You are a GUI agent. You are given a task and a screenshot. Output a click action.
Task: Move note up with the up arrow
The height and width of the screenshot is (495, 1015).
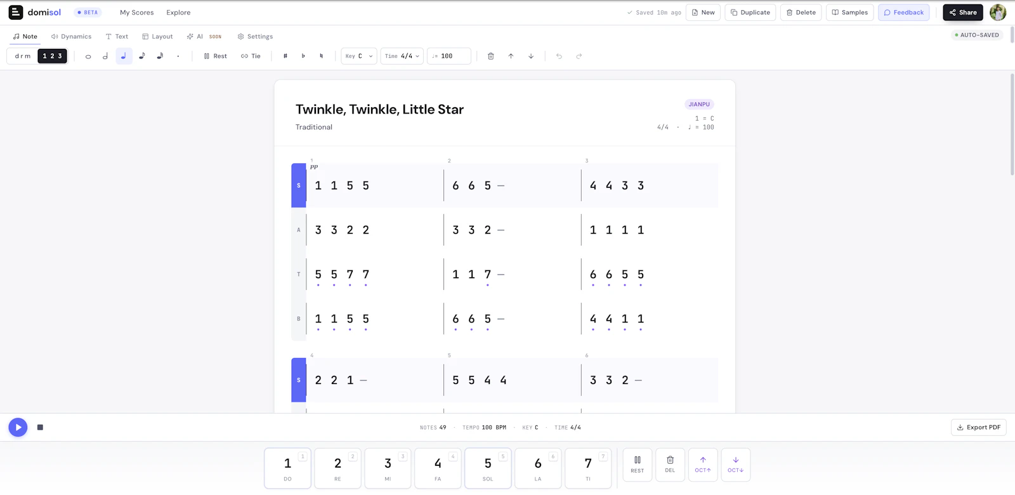click(x=511, y=56)
